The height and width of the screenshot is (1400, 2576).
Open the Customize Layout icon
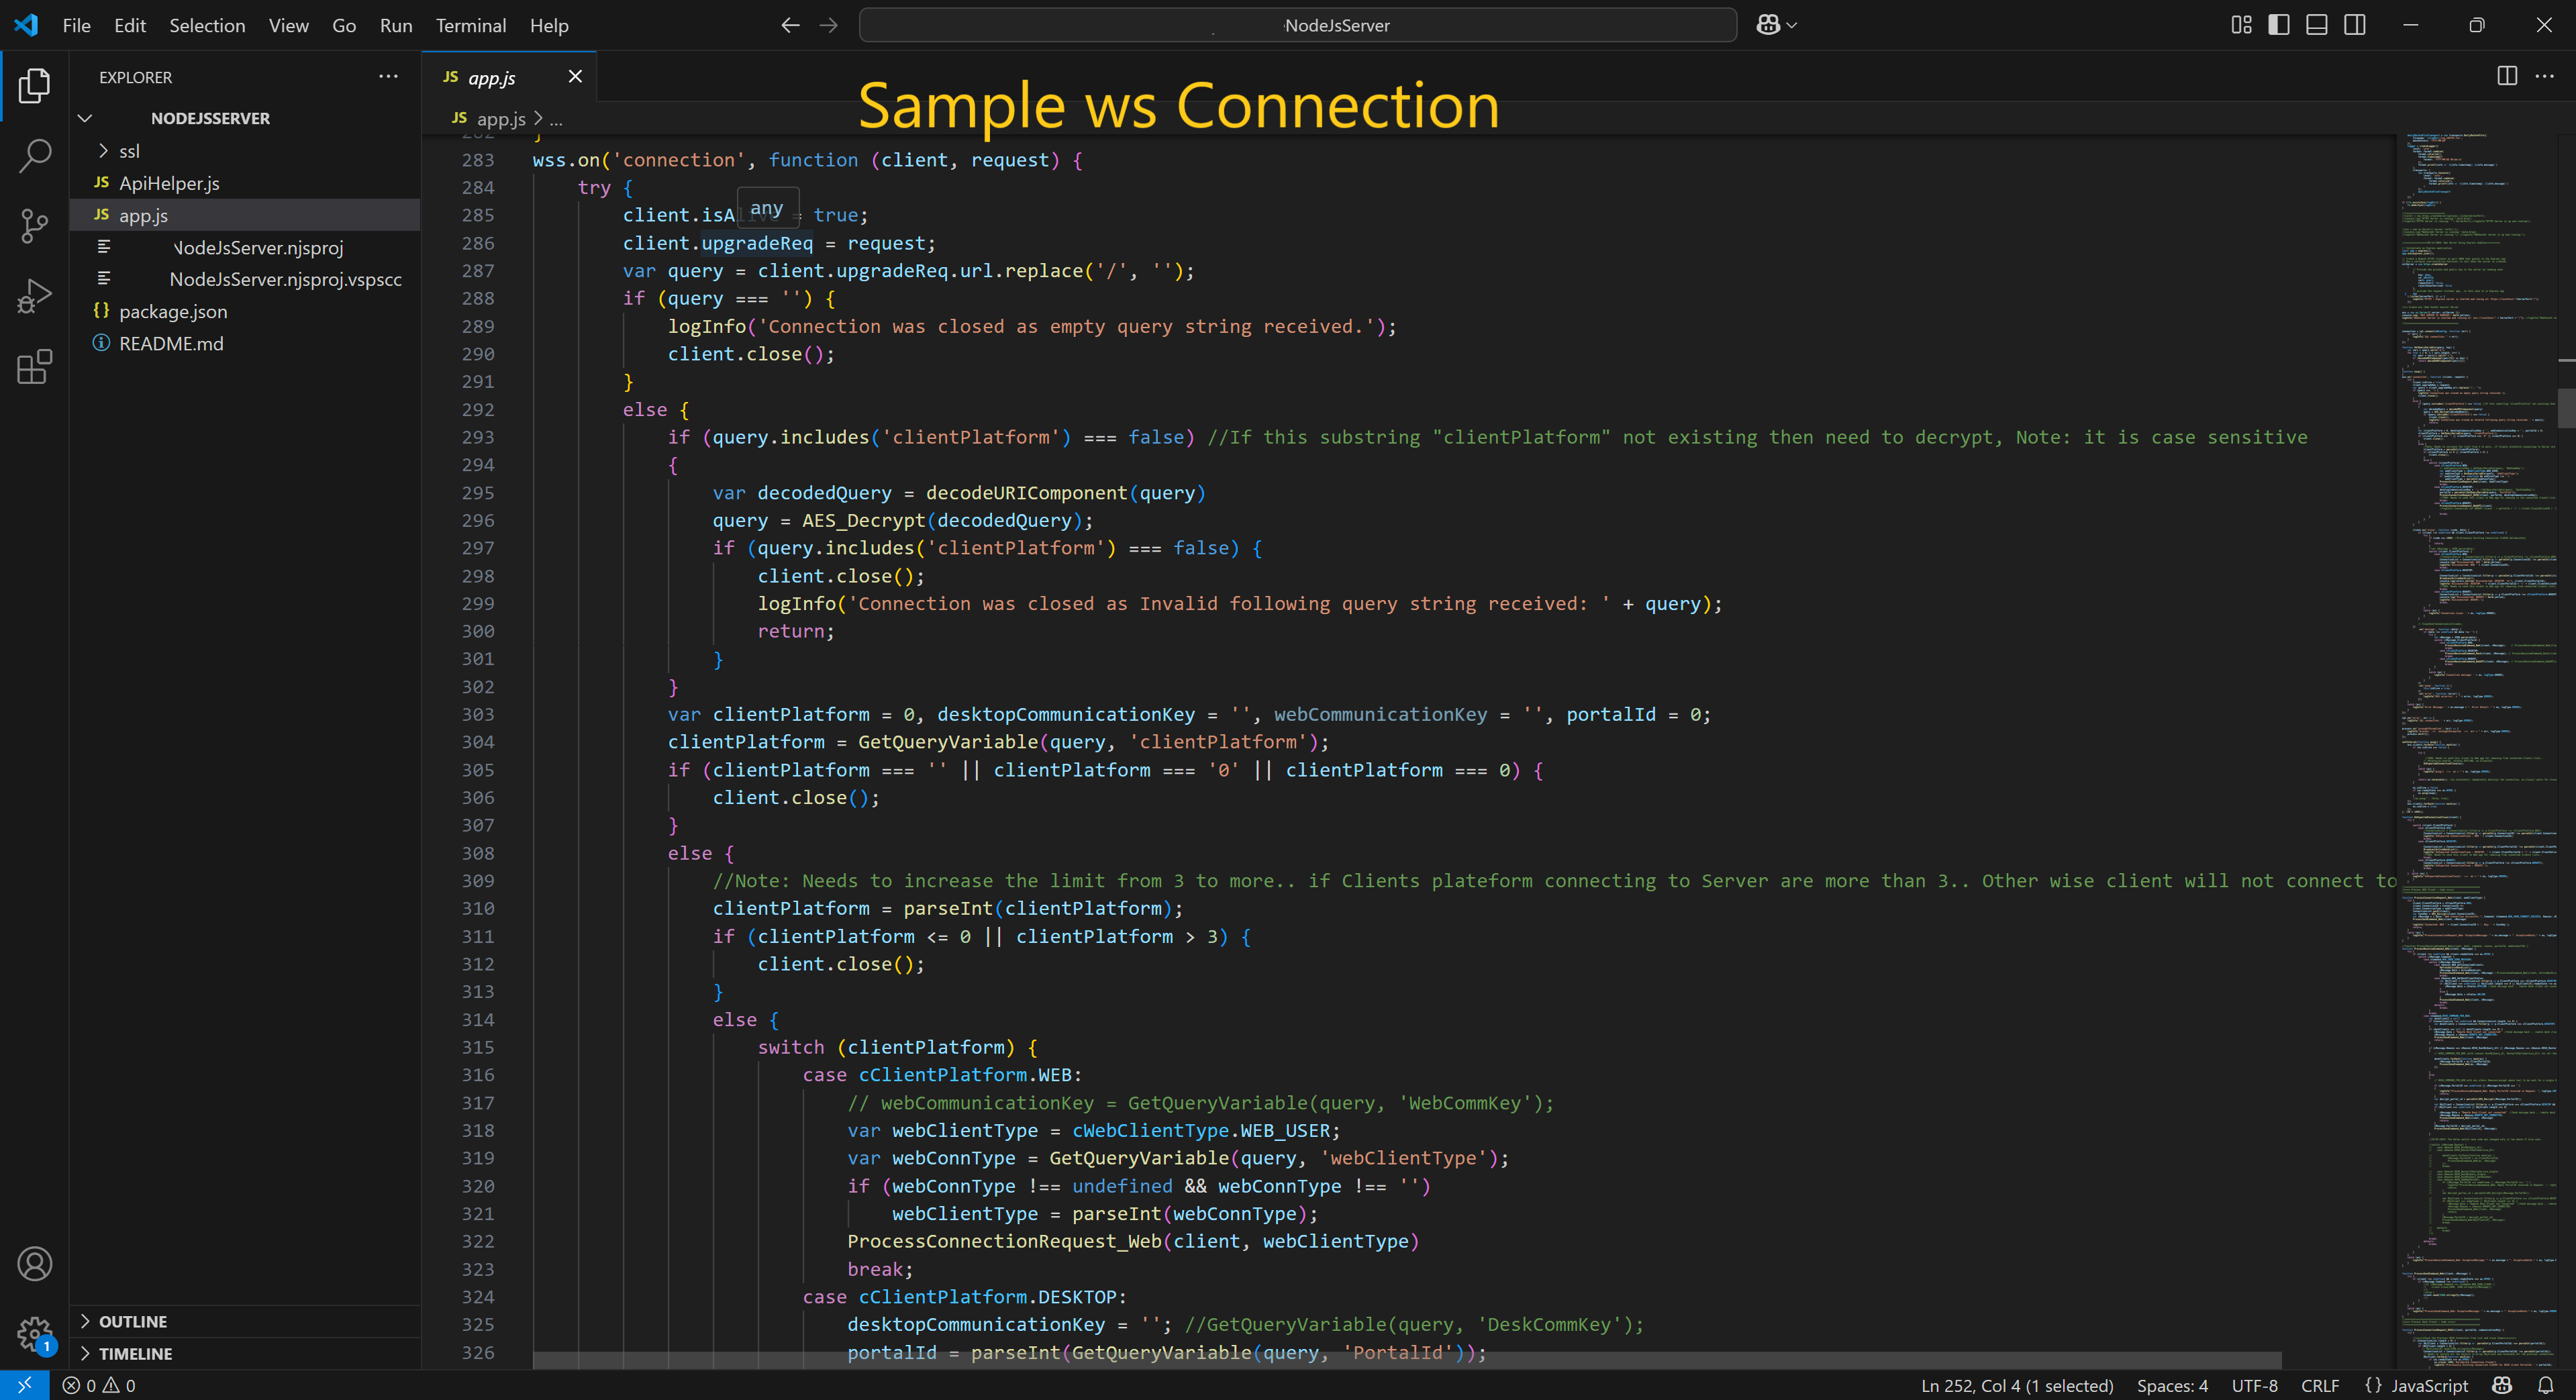pyautogui.click(x=2241, y=25)
